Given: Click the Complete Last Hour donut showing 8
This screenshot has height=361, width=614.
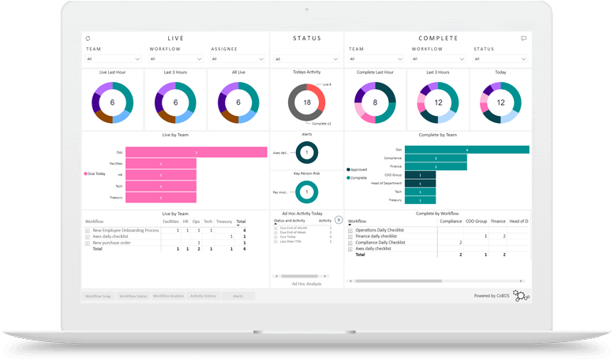Looking at the screenshot, I should click(375, 102).
